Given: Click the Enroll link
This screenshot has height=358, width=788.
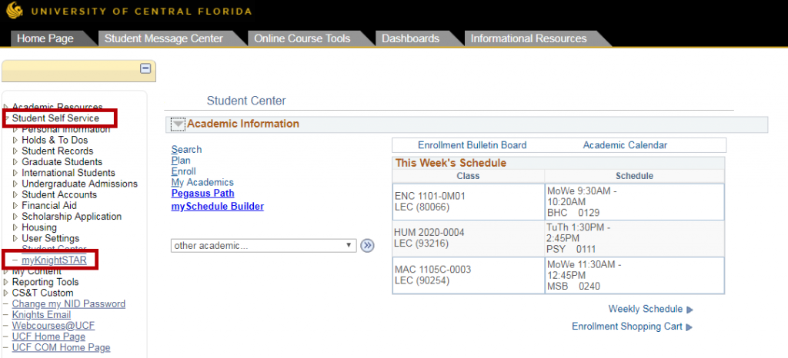Looking at the screenshot, I should [x=183, y=171].
